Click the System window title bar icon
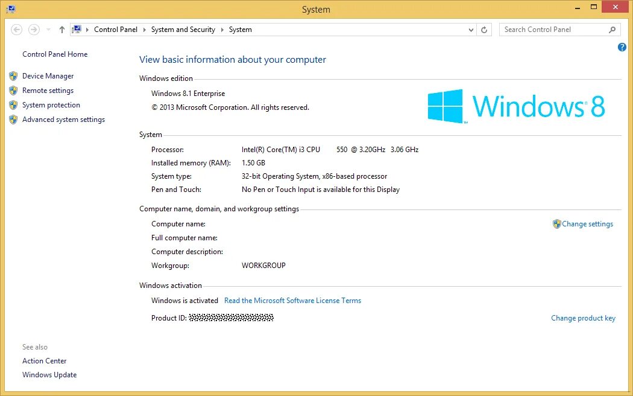 coord(11,8)
